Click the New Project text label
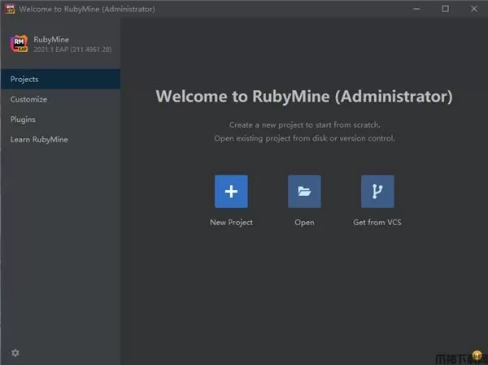This screenshot has height=365, width=488. (231, 223)
